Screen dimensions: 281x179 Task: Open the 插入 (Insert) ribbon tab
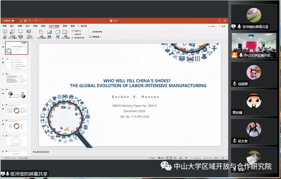(12, 26)
